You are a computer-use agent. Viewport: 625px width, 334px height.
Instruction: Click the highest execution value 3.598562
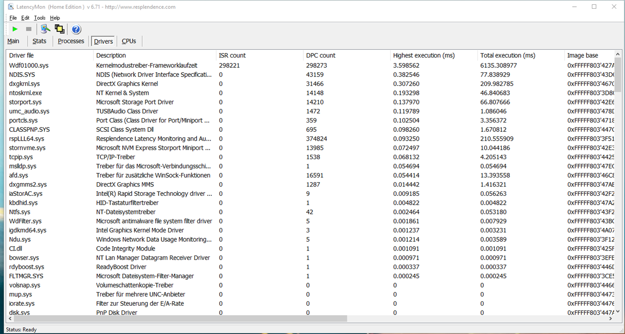(x=406, y=65)
